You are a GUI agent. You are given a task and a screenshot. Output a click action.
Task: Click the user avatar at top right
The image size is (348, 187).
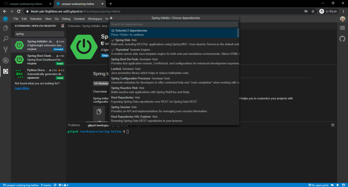(x=342, y=19)
